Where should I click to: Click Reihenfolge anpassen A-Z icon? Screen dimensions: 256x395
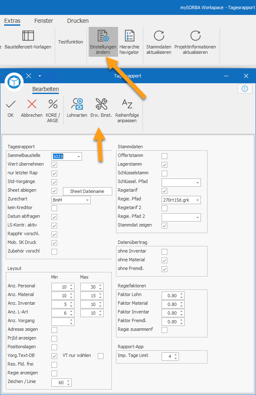pos(127,104)
